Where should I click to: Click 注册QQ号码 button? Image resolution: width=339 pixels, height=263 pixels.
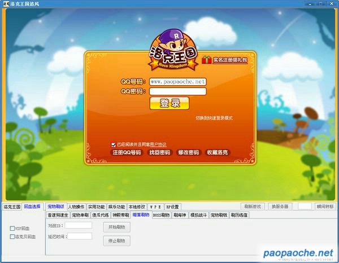[127, 152]
